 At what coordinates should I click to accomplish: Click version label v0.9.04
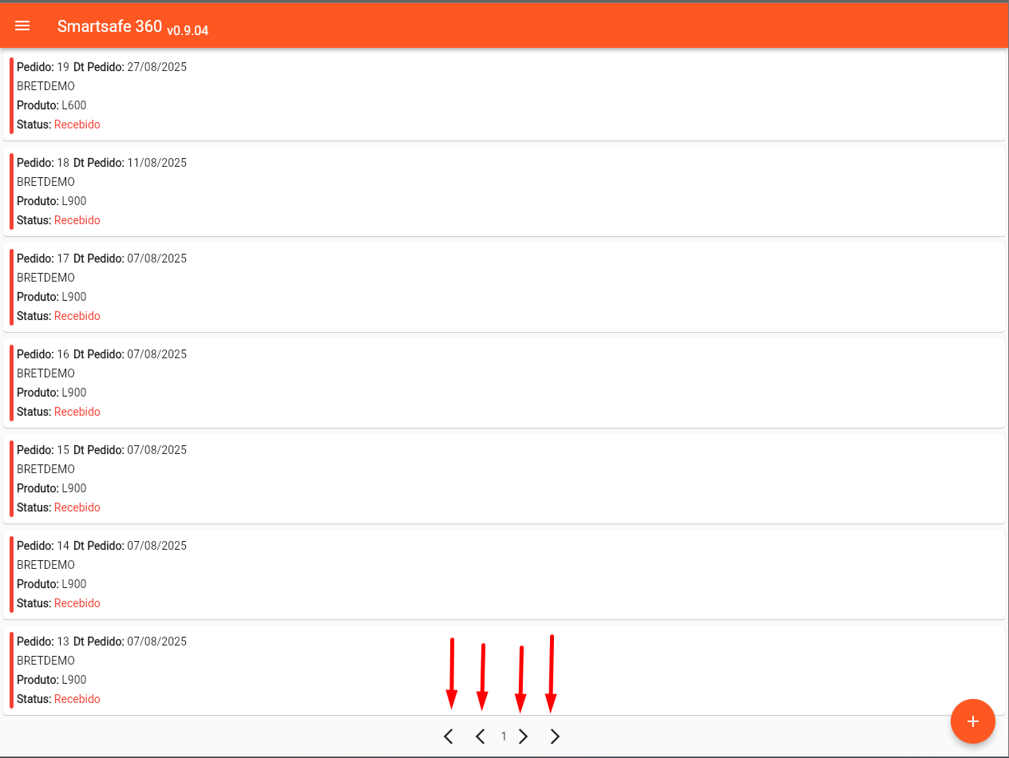(x=188, y=30)
